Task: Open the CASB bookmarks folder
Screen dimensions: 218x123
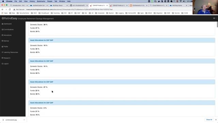Action: [x=185, y=13]
